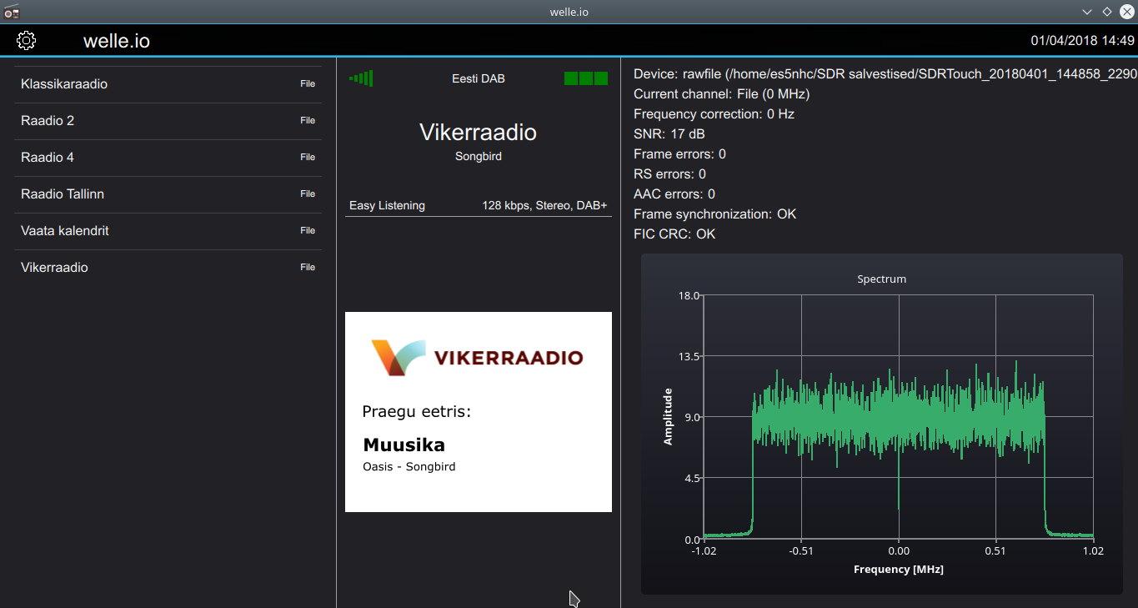Click inside the Spectrum chart
Image resolution: width=1138 pixels, height=608 pixels.
pyautogui.click(x=898, y=417)
